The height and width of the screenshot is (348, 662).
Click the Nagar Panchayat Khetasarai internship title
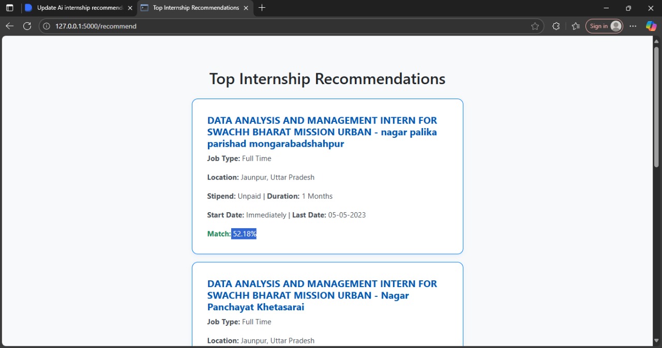(322, 295)
